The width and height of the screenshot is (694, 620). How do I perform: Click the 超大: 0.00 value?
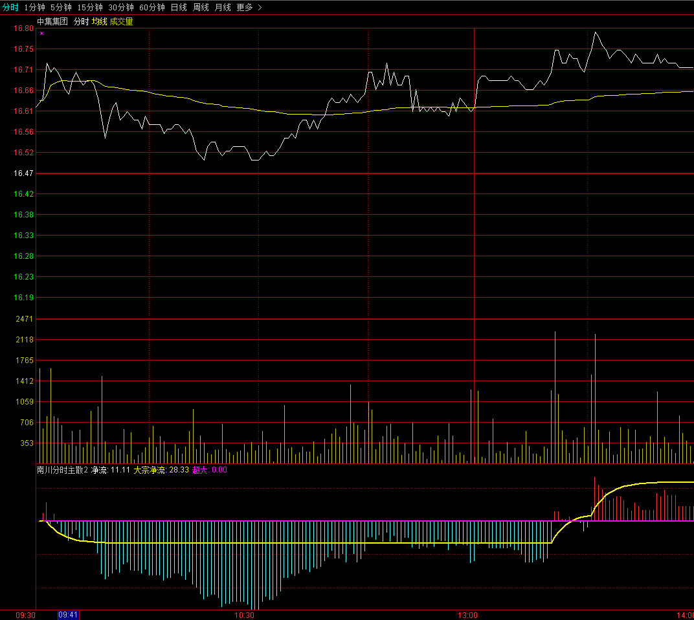point(209,470)
